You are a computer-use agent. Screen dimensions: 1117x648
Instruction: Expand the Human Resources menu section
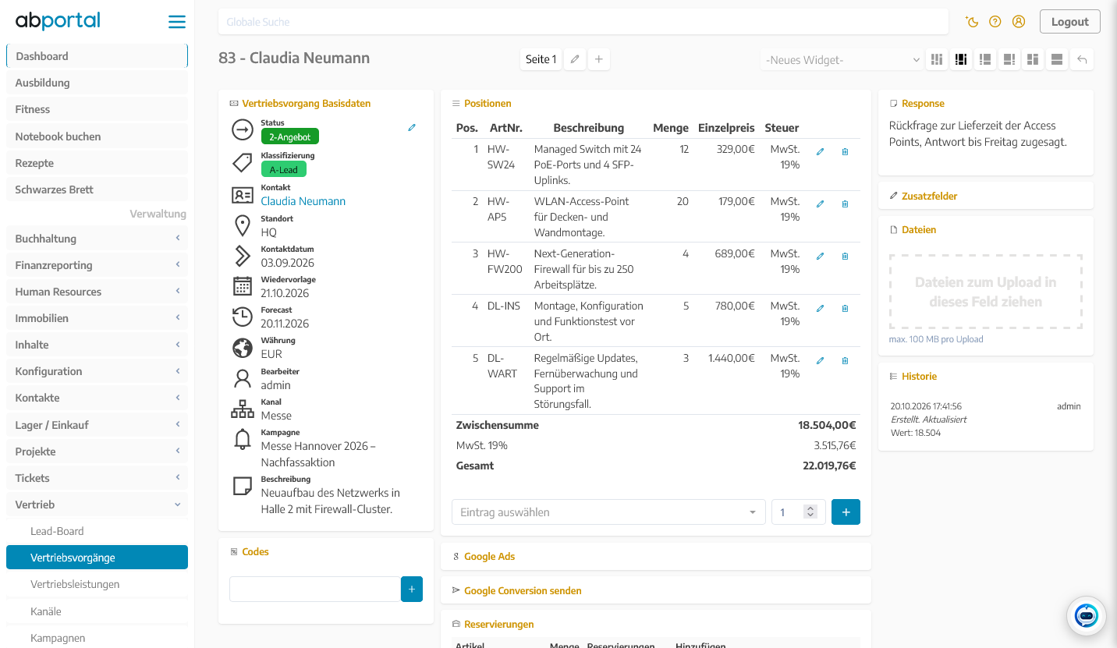click(x=98, y=292)
